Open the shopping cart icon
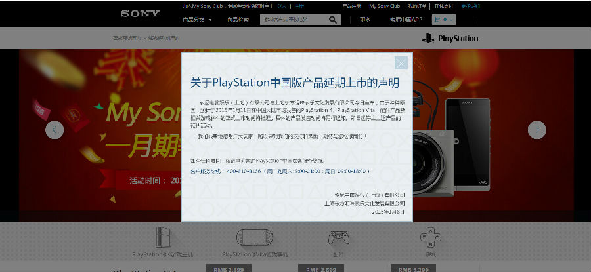591x272 pixels. coord(437,20)
